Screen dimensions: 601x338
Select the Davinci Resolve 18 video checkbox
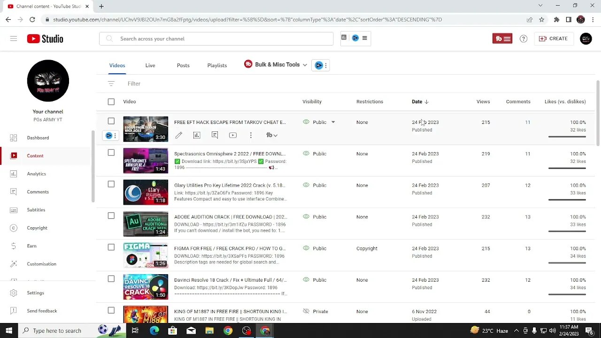point(111,279)
